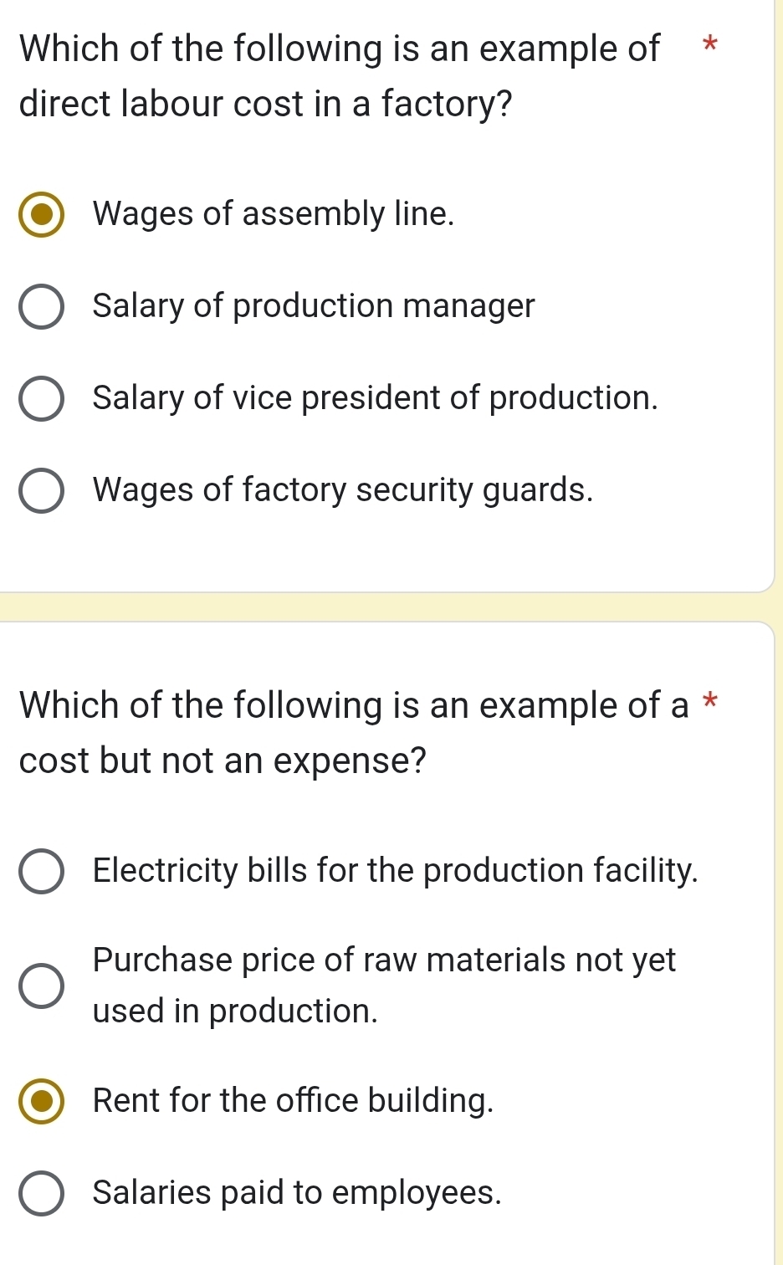Pick the 'Salaries paid to employees.' radio button
This screenshot has height=1265, width=783.
[41, 1194]
